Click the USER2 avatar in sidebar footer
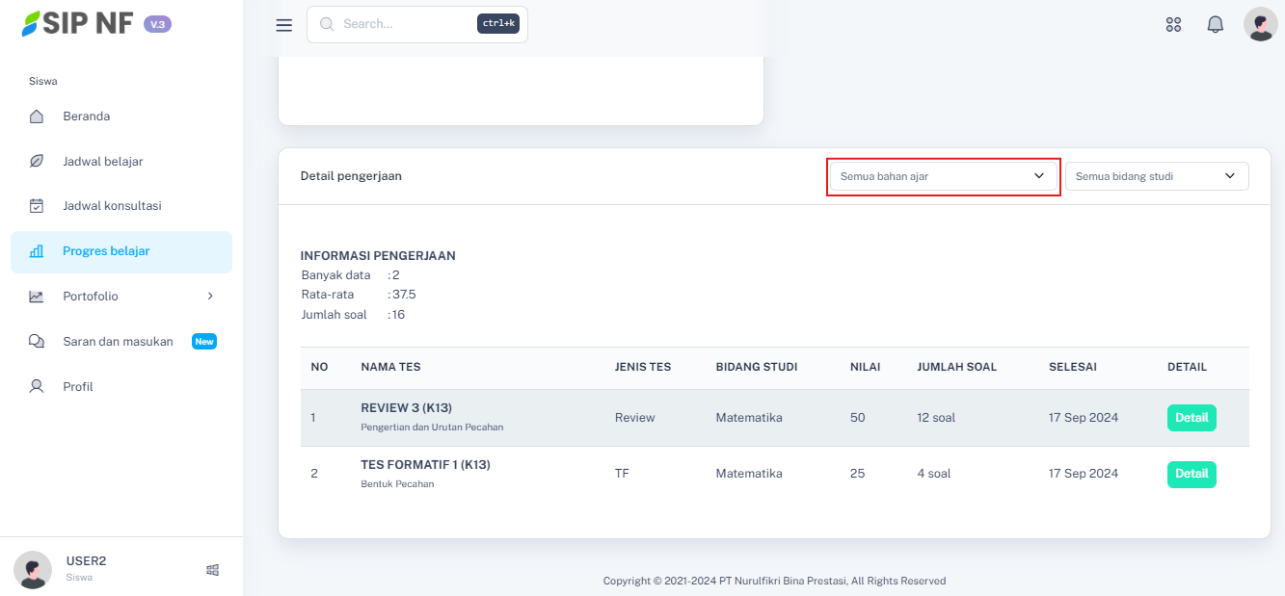 [x=33, y=569]
